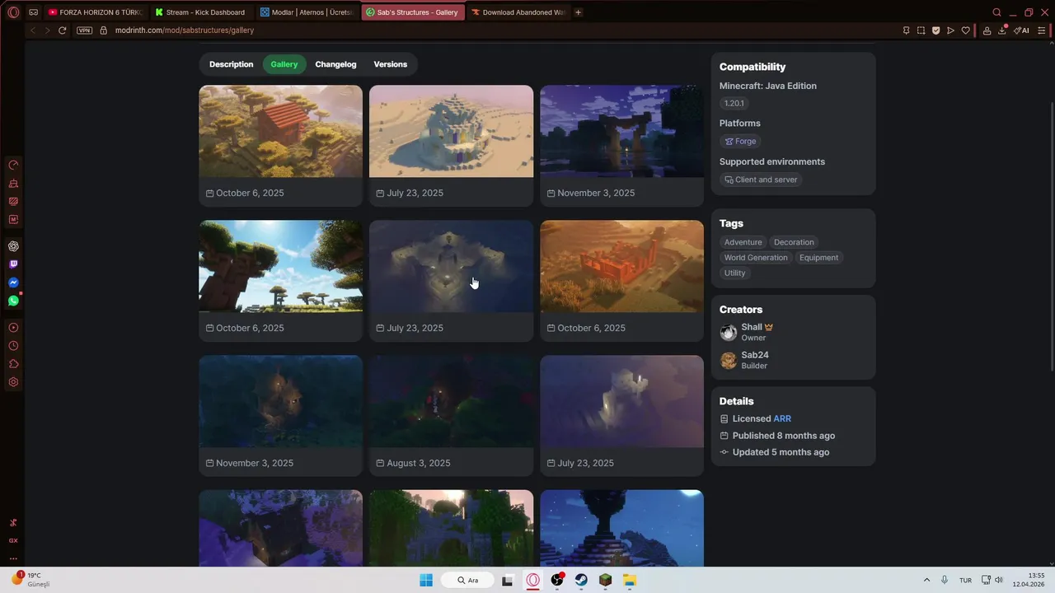Open the Changelog tab
Viewport: 1055px width, 593px height.
click(x=335, y=64)
